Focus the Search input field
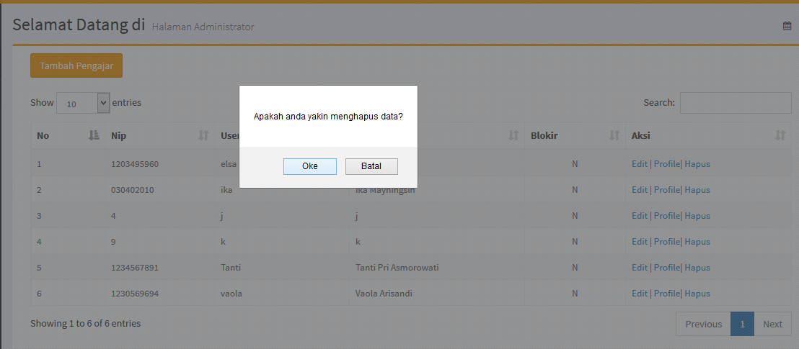Image resolution: width=799 pixels, height=349 pixels. coord(736,103)
